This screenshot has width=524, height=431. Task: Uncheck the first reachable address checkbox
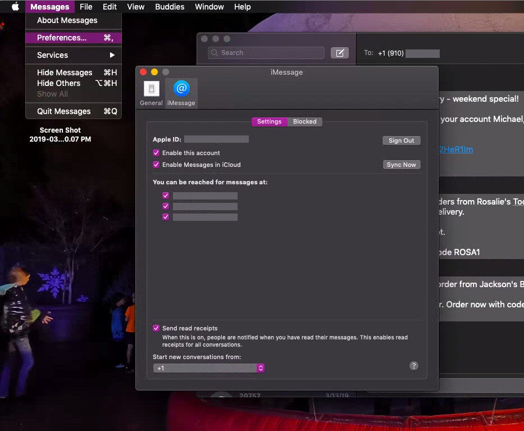pos(166,196)
